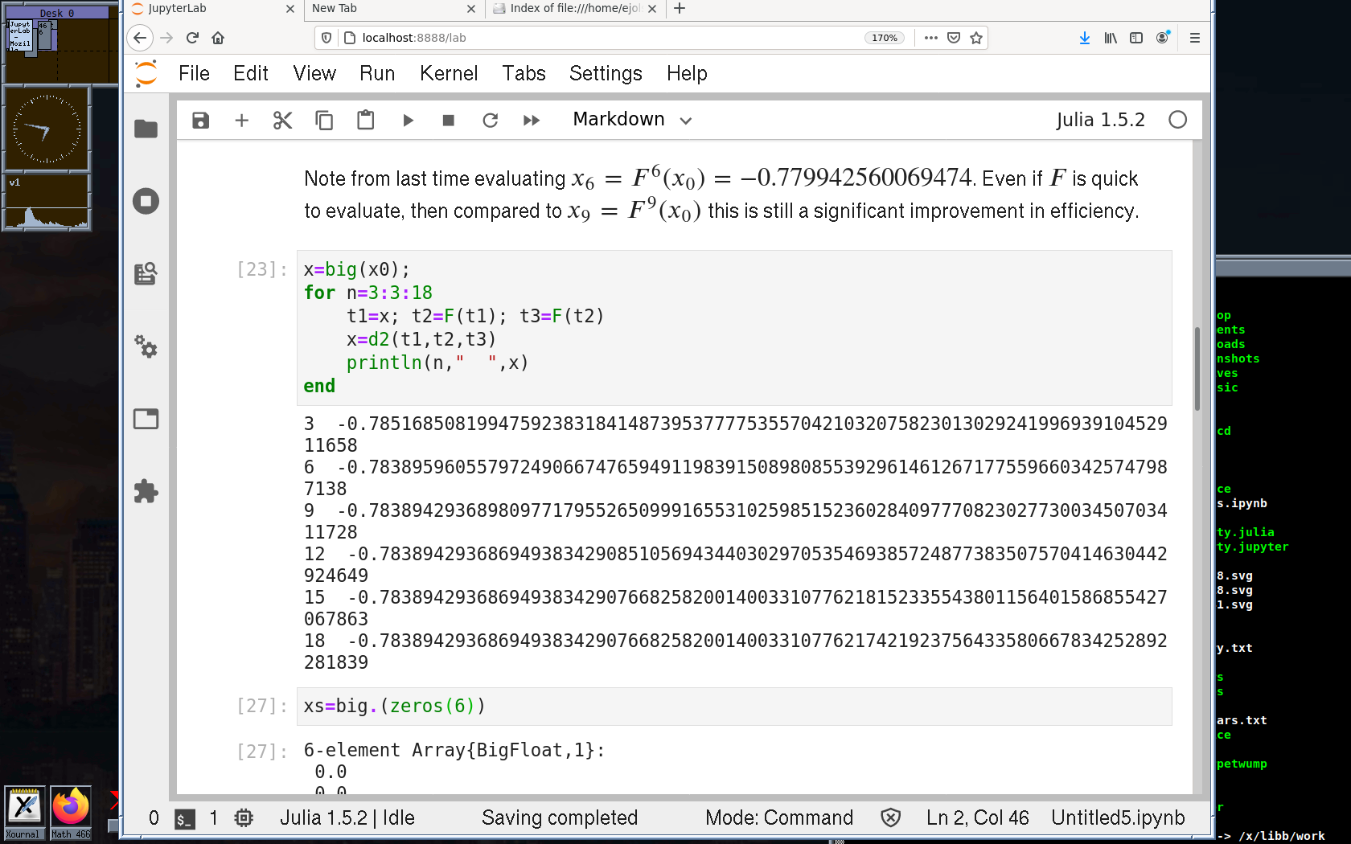Insert a new cell below with plus icon
Viewport: 1351px width, 844px height.
(x=241, y=121)
